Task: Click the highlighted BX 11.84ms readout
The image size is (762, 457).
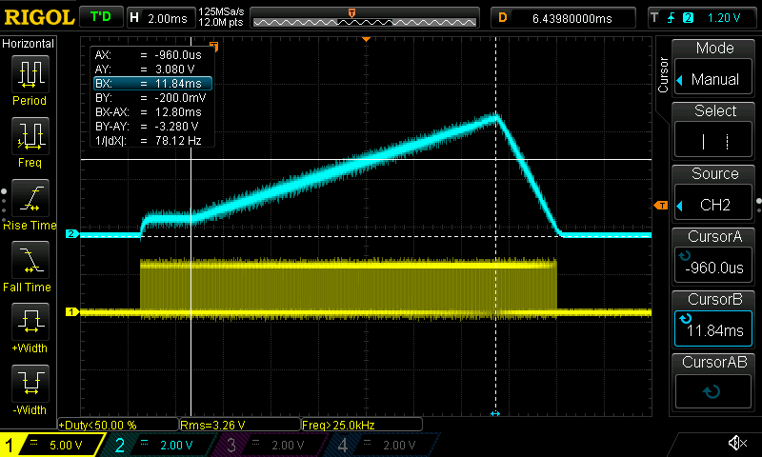Action: click(152, 84)
